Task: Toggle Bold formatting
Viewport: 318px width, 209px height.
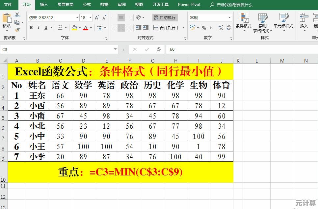Action: point(31,28)
